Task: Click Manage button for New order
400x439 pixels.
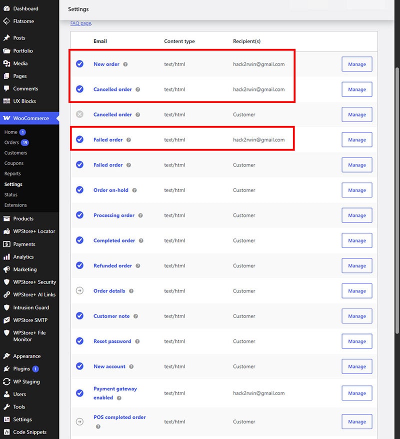Action: point(357,64)
